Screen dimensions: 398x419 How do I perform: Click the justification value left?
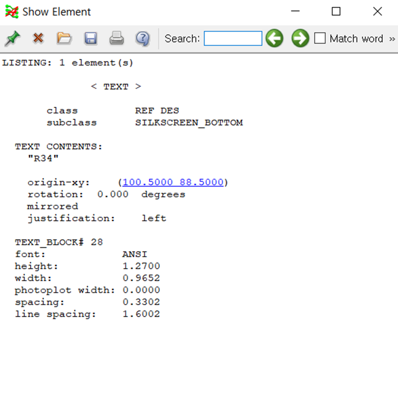point(154,218)
